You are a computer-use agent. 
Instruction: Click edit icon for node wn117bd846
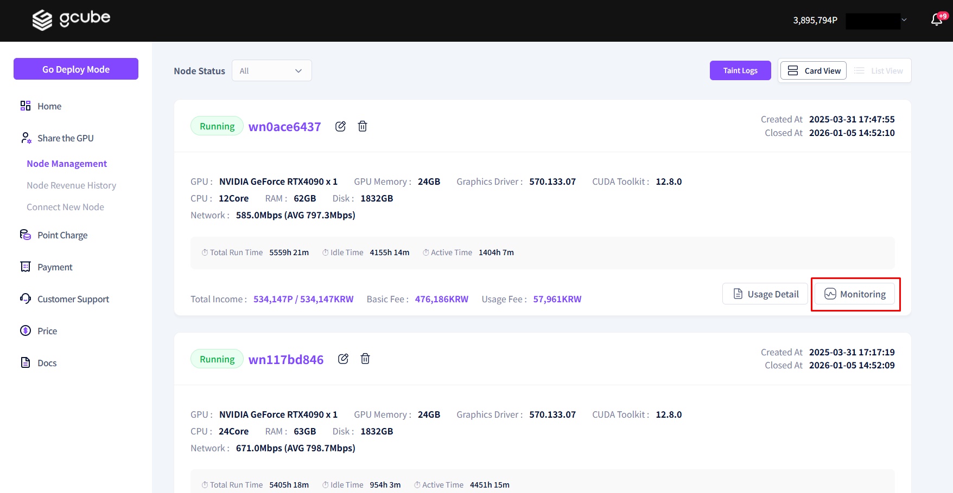(x=343, y=359)
